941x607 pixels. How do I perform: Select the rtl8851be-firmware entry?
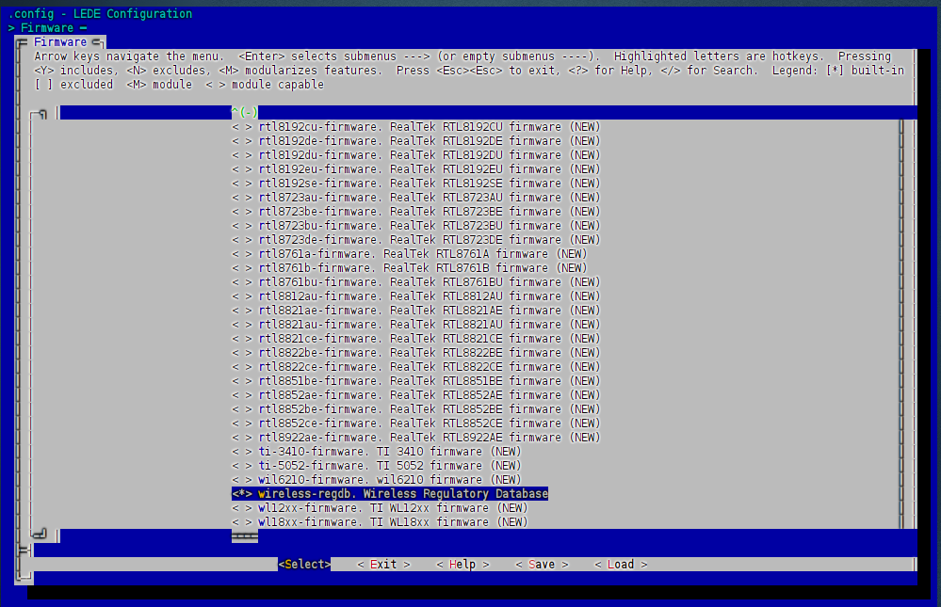[x=416, y=381]
